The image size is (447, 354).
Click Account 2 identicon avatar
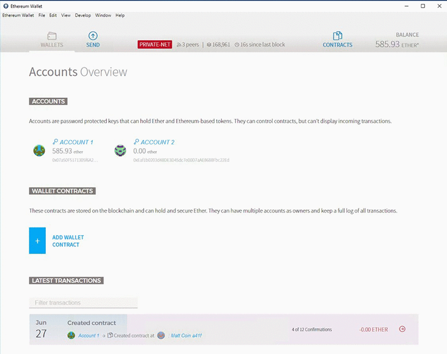120,151
